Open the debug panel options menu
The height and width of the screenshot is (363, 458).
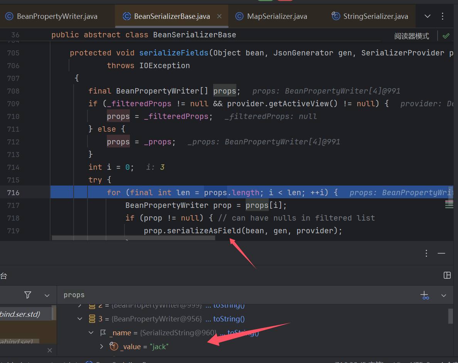[x=426, y=253]
